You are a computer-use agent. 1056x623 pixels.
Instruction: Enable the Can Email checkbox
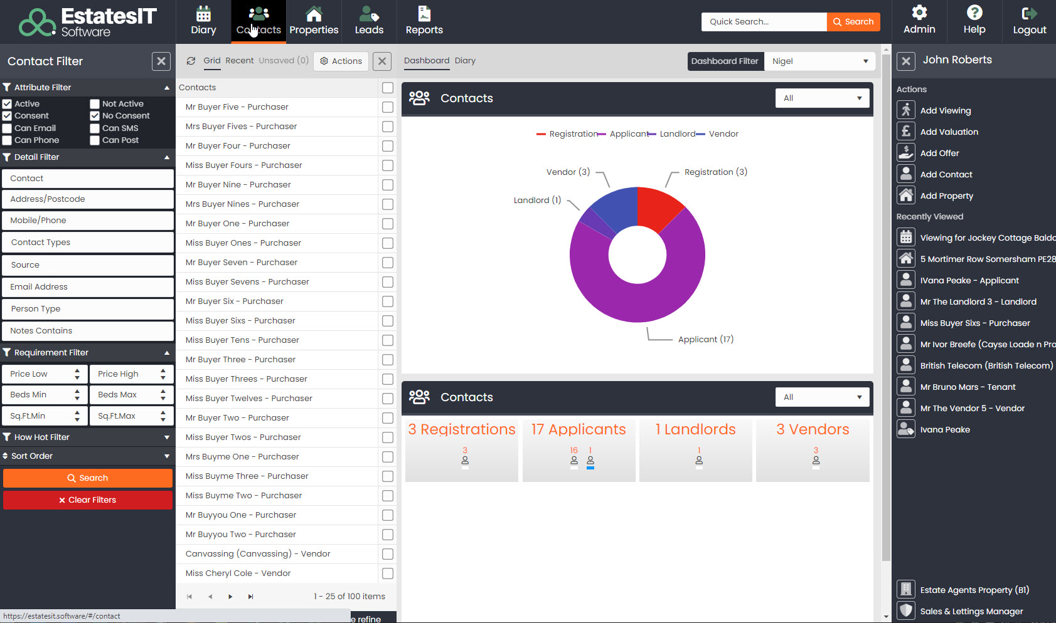(x=8, y=128)
